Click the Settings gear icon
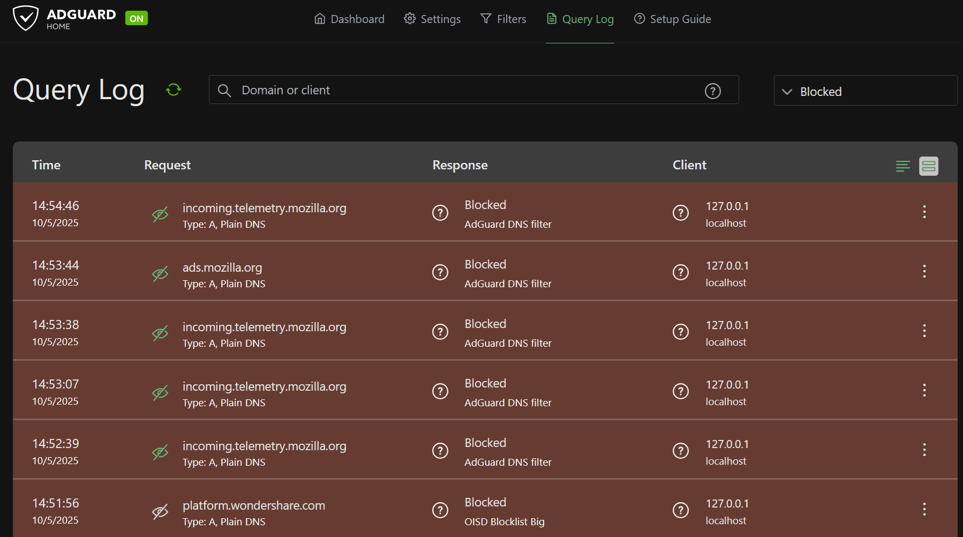 point(410,18)
